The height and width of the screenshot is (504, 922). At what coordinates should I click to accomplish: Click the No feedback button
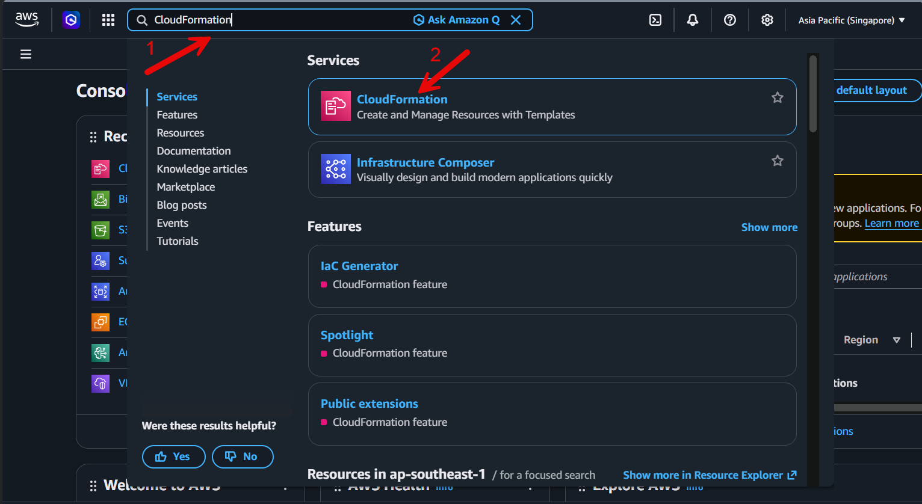[243, 456]
